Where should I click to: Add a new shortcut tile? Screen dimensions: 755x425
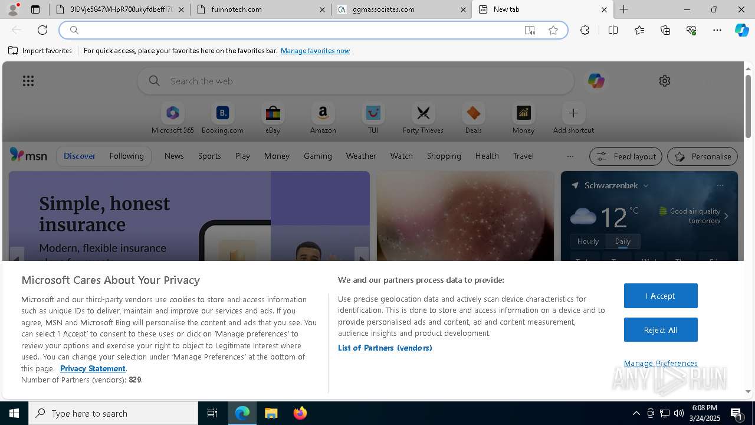pos(573,118)
